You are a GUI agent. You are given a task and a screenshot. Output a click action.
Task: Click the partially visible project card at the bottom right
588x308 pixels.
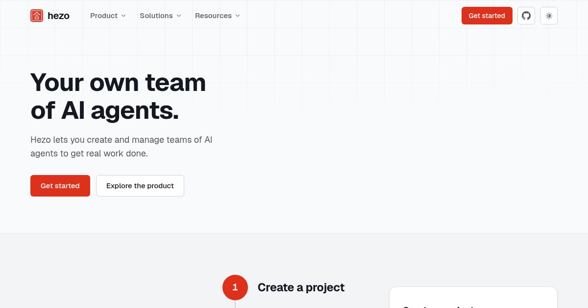click(473, 297)
